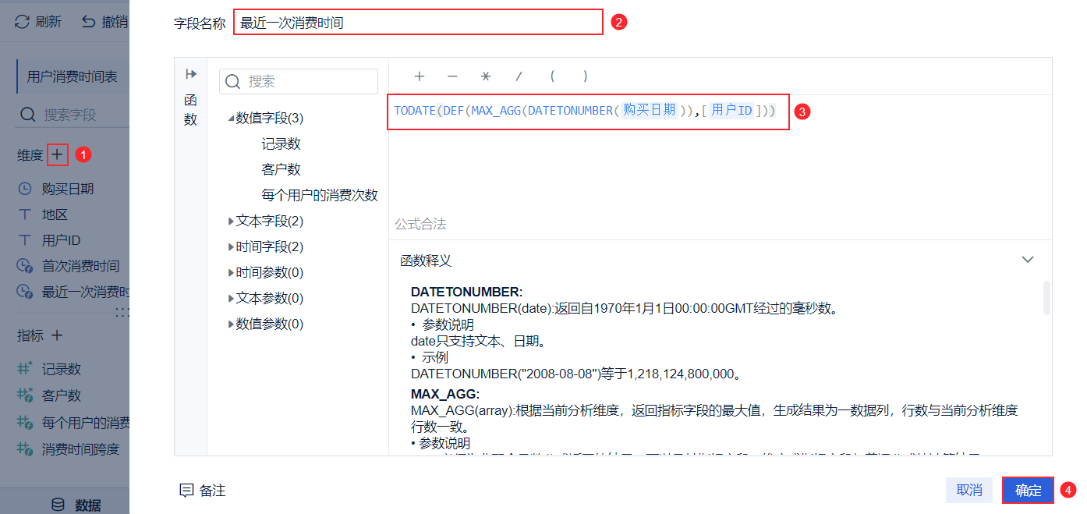Select the 客户数 field in tree
The width and height of the screenshot is (1087, 514).
281,169
